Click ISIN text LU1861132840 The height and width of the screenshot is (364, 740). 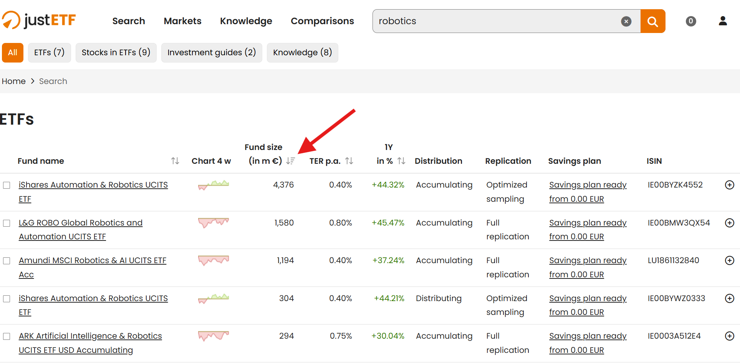point(673,260)
